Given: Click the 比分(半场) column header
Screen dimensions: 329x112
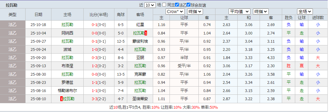Looking at the screenshot, I should [99, 15].
